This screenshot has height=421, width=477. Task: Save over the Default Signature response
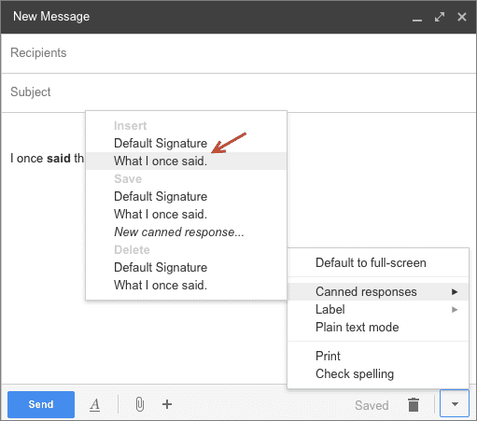pyautogui.click(x=186, y=197)
